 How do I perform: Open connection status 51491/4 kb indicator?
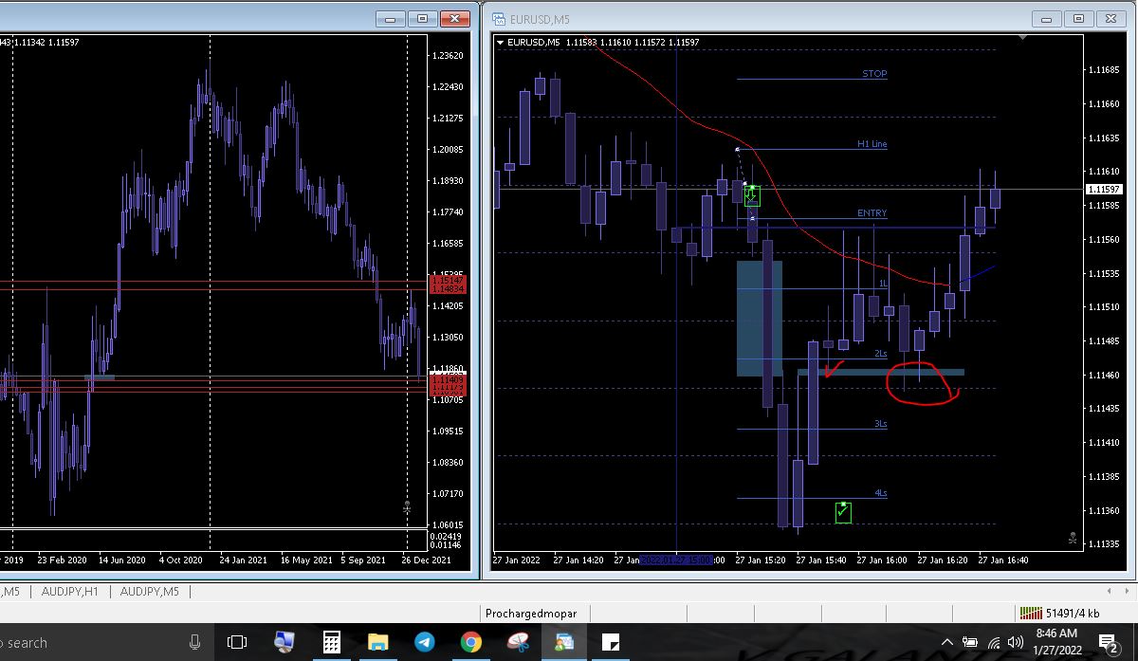click(x=1059, y=614)
